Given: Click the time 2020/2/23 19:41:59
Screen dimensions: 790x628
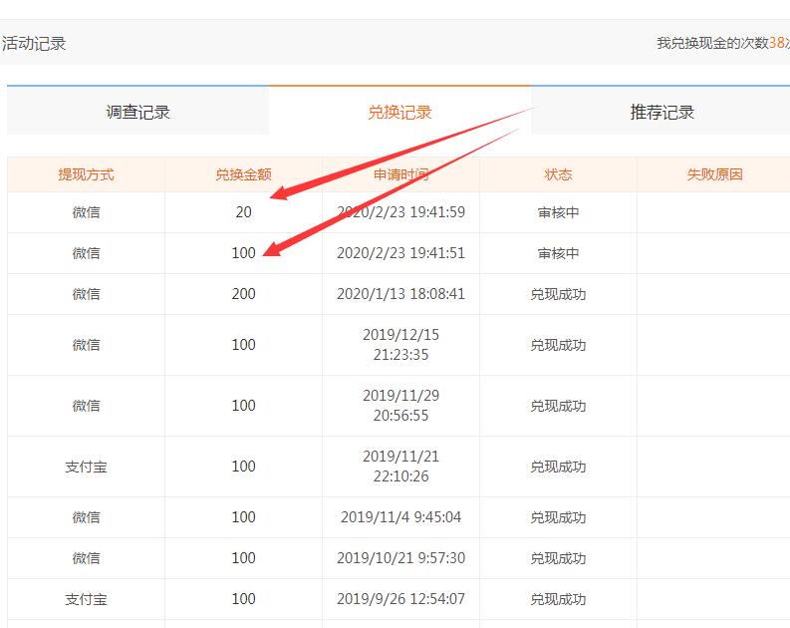Looking at the screenshot, I should [x=401, y=212].
